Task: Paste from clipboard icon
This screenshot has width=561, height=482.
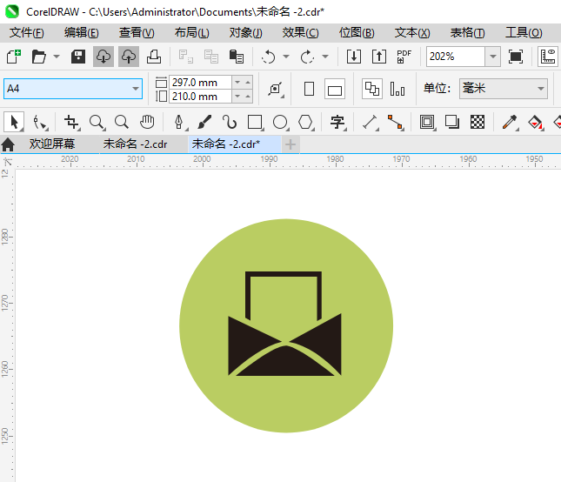Action: [x=237, y=57]
